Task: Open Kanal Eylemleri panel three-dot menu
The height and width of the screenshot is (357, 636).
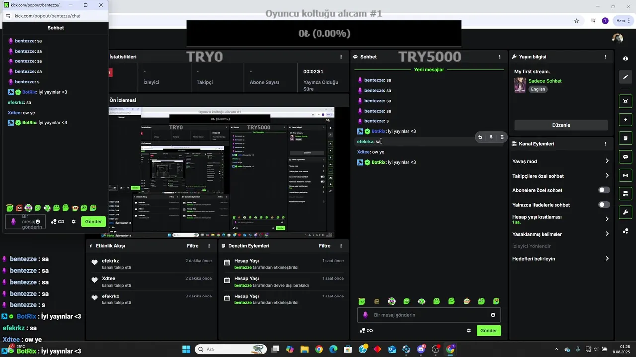Action: coord(605,144)
